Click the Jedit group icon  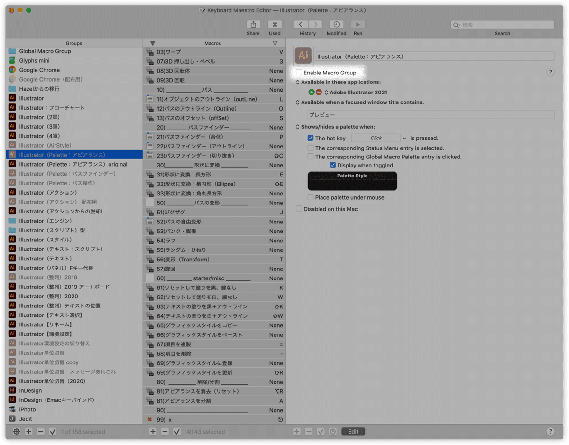point(12,419)
